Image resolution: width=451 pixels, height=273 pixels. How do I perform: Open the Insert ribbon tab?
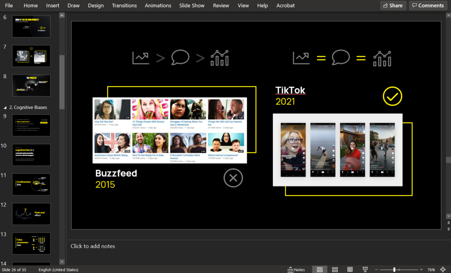53,5
